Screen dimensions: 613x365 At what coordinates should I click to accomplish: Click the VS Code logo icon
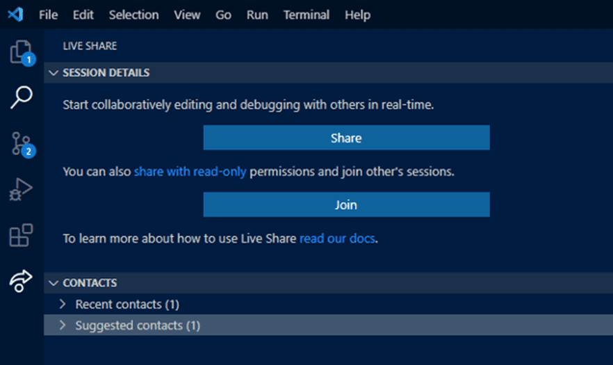click(15, 15)
